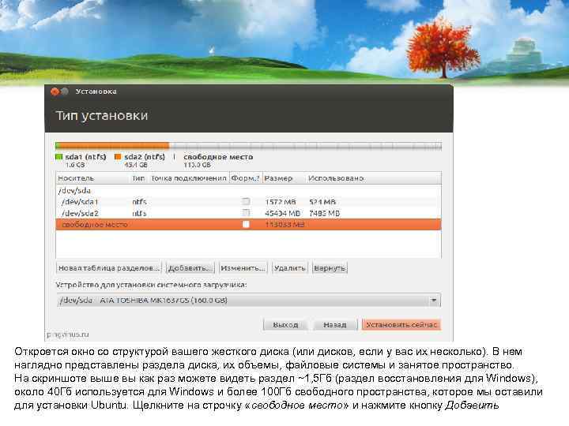The height and width of the screenshot is (426, 569).
Task: Select the /dev/sda2 partition row
Action: pos(249,213)
